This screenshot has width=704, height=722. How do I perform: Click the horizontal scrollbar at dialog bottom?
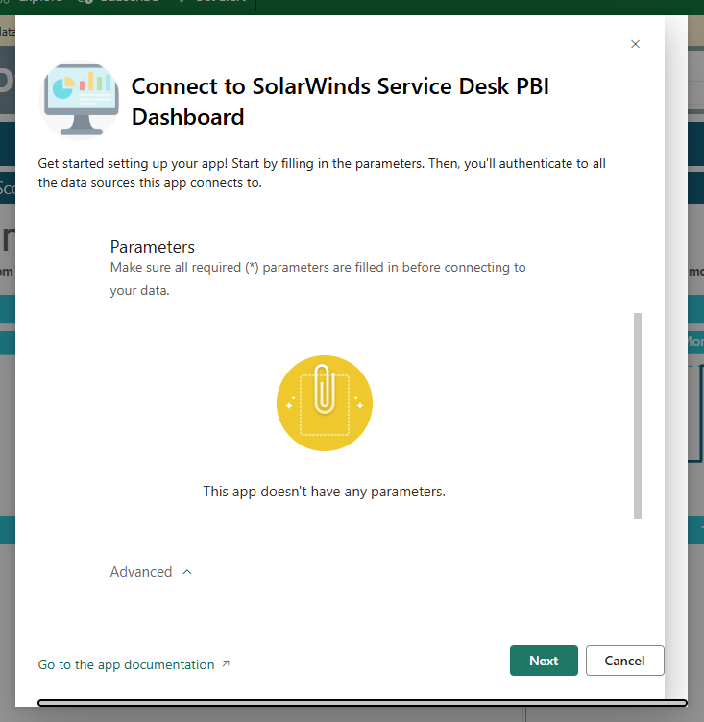coord(363,703)
